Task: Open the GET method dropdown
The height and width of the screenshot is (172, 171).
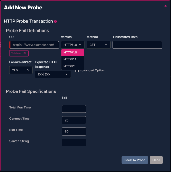Action: 98,45
